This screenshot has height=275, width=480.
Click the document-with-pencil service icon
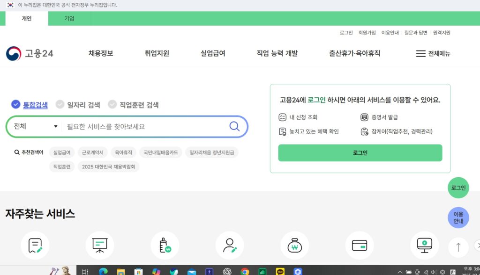click(35, 246)
